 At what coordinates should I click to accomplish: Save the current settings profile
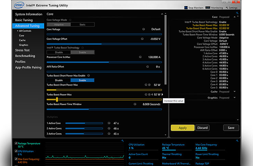point(231,128)
